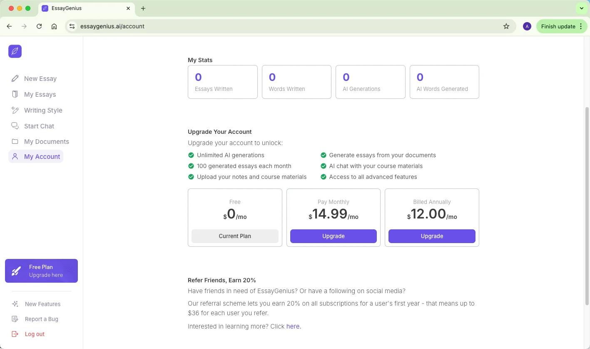Click the Report a Bug icon
The width and height of the screenshot is (590, 349).
[x=15, y=319]
